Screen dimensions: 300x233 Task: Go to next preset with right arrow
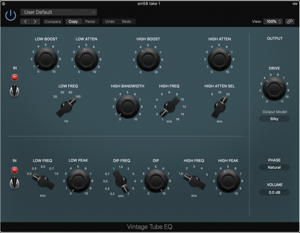pos(35,21)
